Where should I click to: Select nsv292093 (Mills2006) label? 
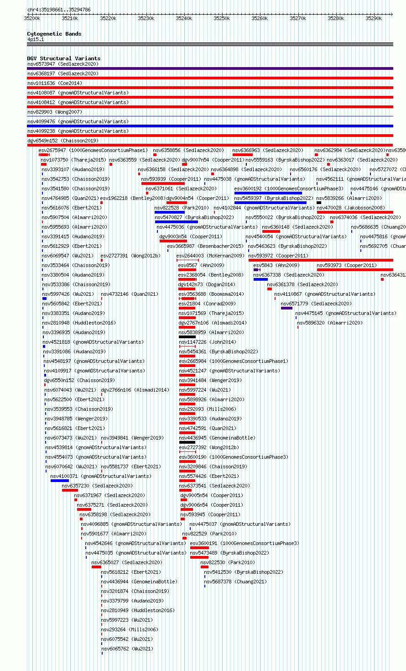tap(208, 409)
